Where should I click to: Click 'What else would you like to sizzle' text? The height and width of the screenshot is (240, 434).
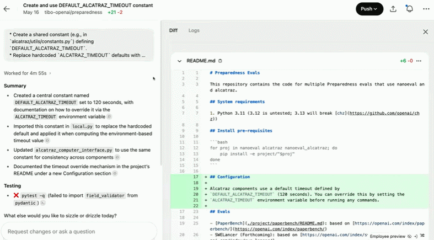[x=60, y=216]
